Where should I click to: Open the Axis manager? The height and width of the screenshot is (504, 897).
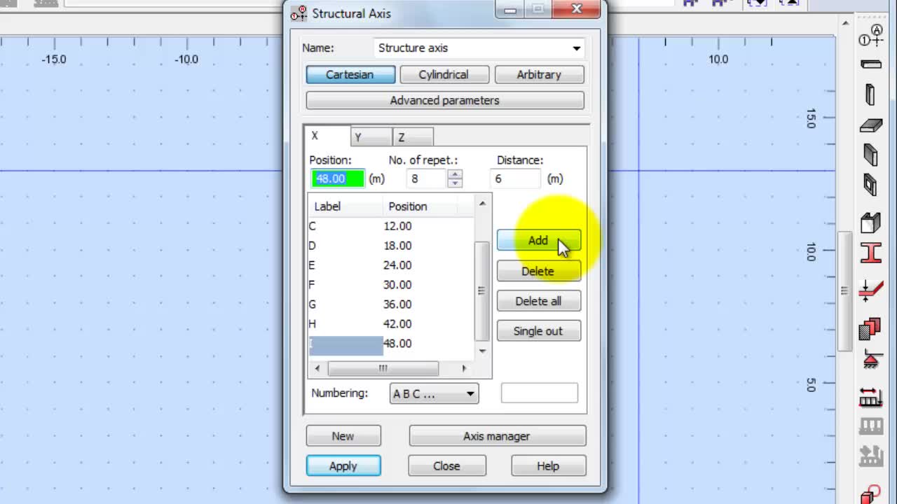click(497, 435)
